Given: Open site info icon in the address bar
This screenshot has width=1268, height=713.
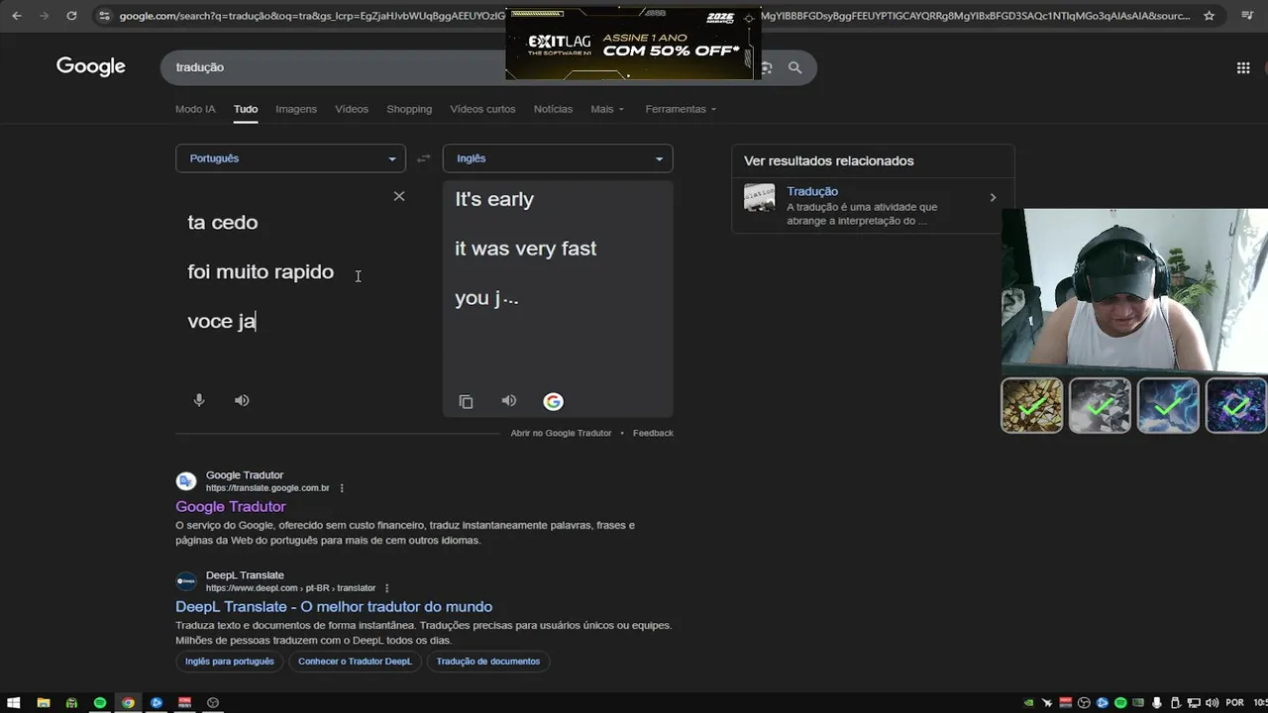Looking at the screenshot, I should click(x=104, y=16).
